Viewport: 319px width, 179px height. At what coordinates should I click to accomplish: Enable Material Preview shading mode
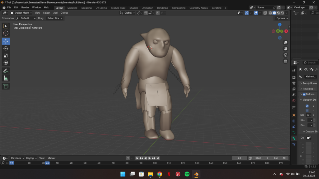[278, 13]
